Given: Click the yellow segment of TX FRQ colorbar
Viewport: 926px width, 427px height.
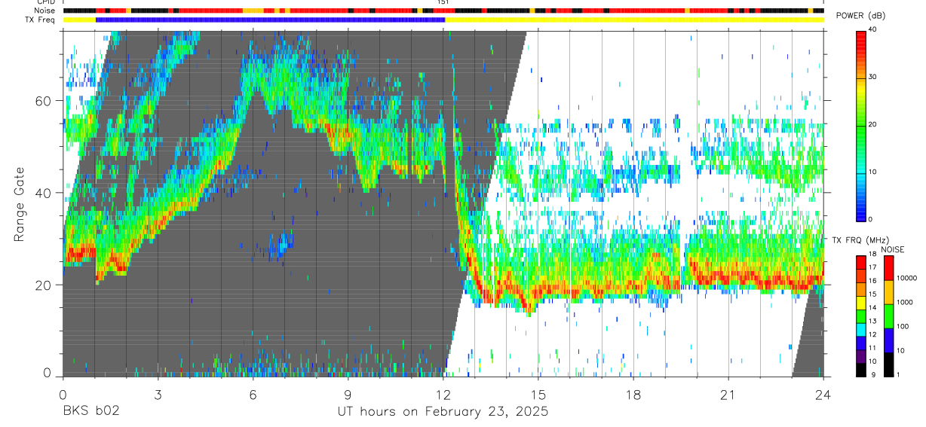Looking at the screenshot, I should click(860, 301).
